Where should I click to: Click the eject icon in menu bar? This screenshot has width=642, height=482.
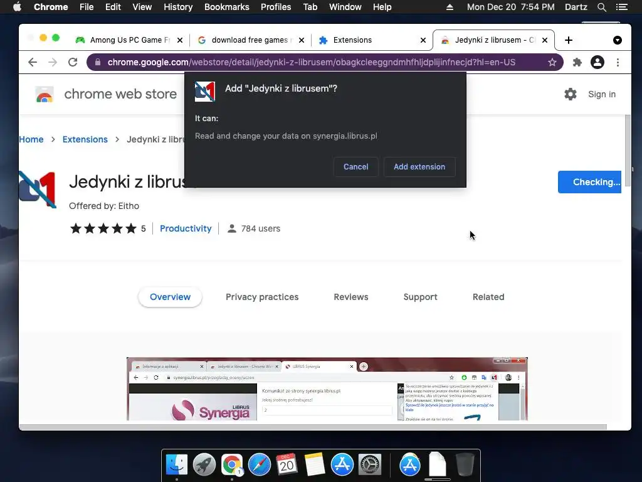(x=450, y=7)
